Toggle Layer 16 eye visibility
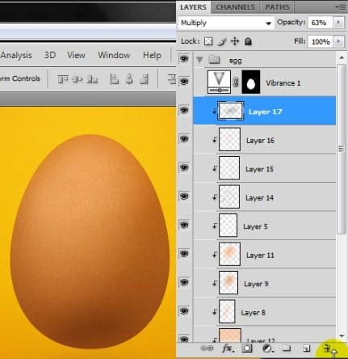Image resolution: width=348 pixels, height=359 pixels. tap(184, 139)
